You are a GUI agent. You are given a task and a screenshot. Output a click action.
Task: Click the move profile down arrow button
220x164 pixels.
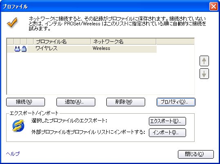[204, 74]
